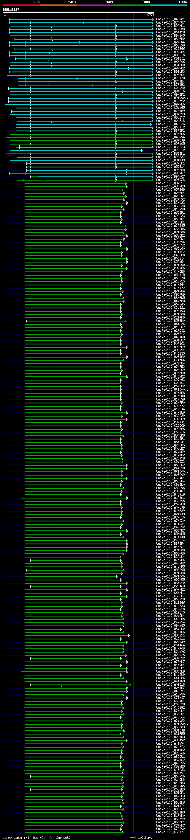This screenshot has height=840, width=190.
Task: Select label UniRef100_A3D4V2
Action: coord(170,740)
